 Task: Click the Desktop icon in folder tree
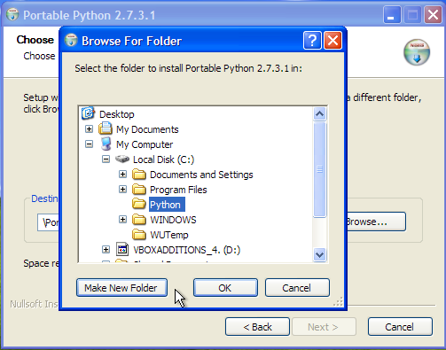[88, 113]
